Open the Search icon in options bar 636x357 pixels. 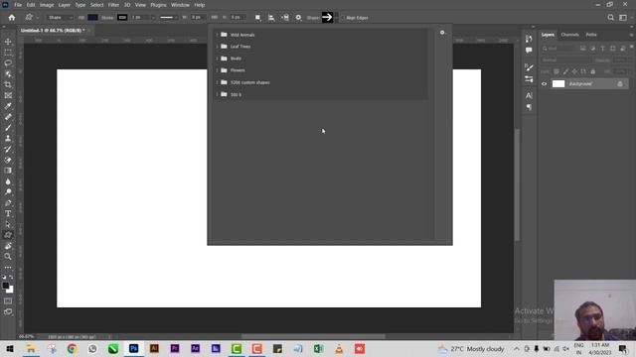coord(611,18)
